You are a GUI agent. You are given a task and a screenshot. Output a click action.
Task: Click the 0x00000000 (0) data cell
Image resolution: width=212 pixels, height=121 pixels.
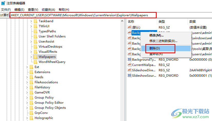(200, 60)
